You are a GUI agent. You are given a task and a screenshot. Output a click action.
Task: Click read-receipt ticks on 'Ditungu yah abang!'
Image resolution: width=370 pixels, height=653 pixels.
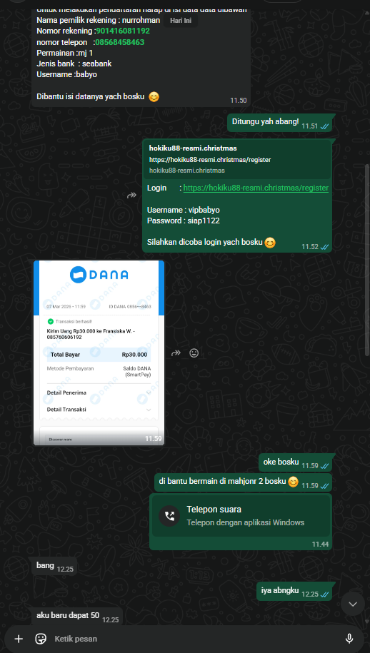324,126
